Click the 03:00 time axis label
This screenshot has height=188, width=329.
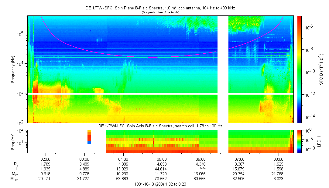click(84, 159)
